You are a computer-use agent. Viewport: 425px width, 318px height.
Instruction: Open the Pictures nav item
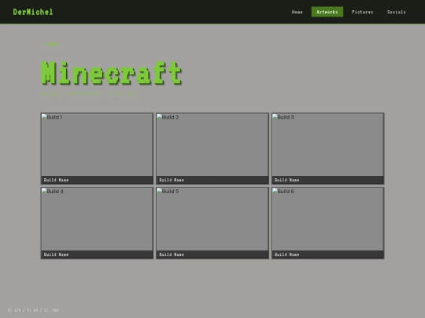coord(362,12)
